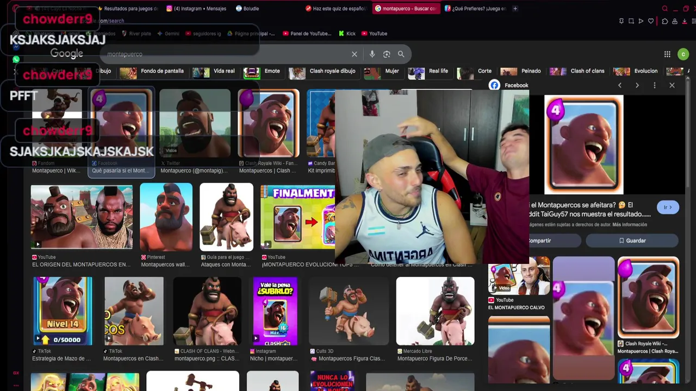Open the Twitter Montapuerco (@montapig) thumbnail
The height and width of the screenshot is (391, 696).
pyautogui.click(x=195, y=124)
